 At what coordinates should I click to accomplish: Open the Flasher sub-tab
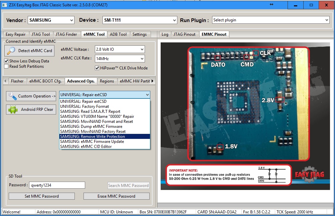tap(17, 81)
